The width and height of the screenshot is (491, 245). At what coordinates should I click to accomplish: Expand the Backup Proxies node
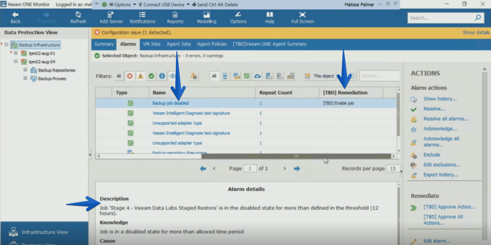(25, 78)
